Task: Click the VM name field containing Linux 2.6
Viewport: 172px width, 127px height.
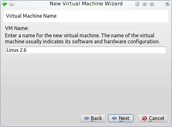Action: point(86,50)
